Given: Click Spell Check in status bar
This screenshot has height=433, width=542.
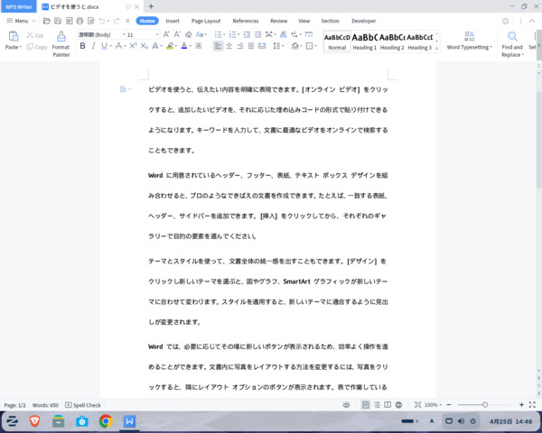Looking at the screenshot, I should pos(83,405).
